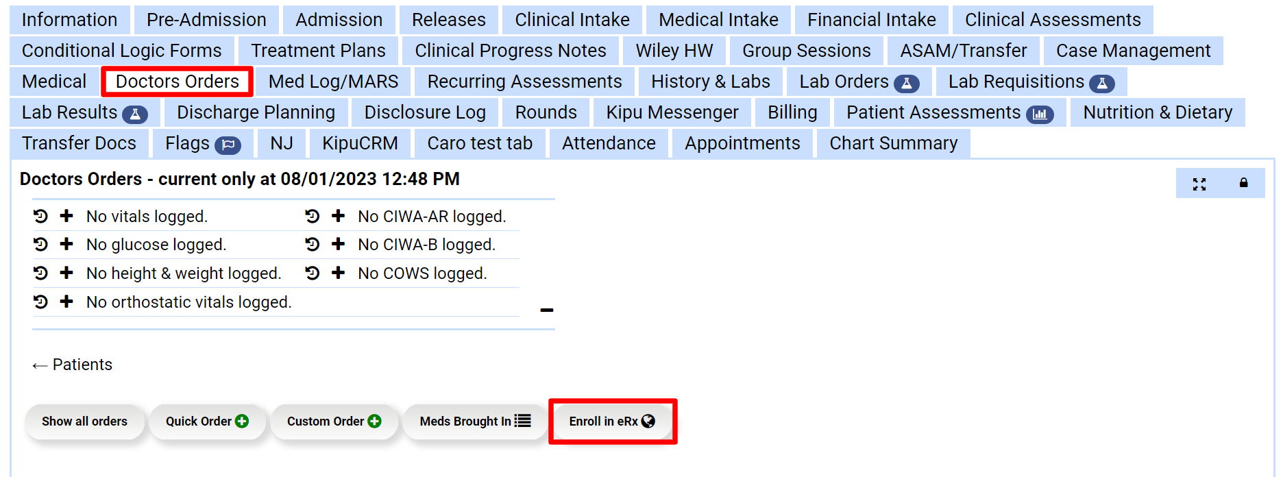The image size is (1283, 477).
Task: Open the Flags tab
Action: tap(202, 143)
